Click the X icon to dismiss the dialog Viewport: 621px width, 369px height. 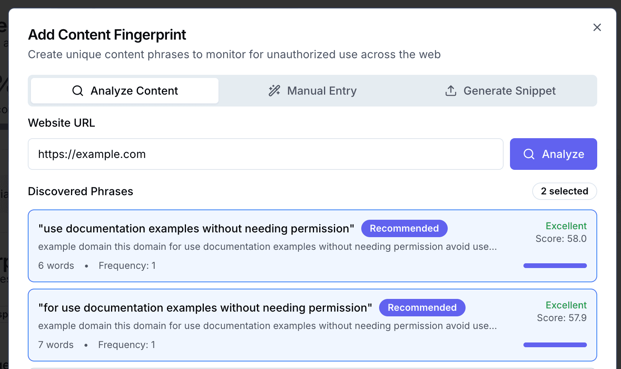pyautogui.click(x=597, y=27)
